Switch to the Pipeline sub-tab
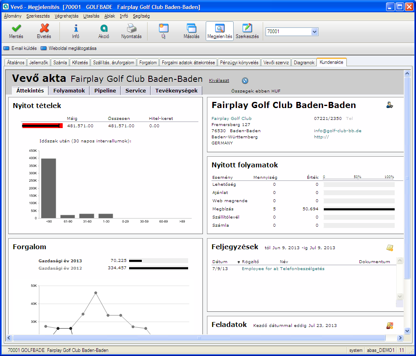The image size is (416, 356). pos(105,90)
